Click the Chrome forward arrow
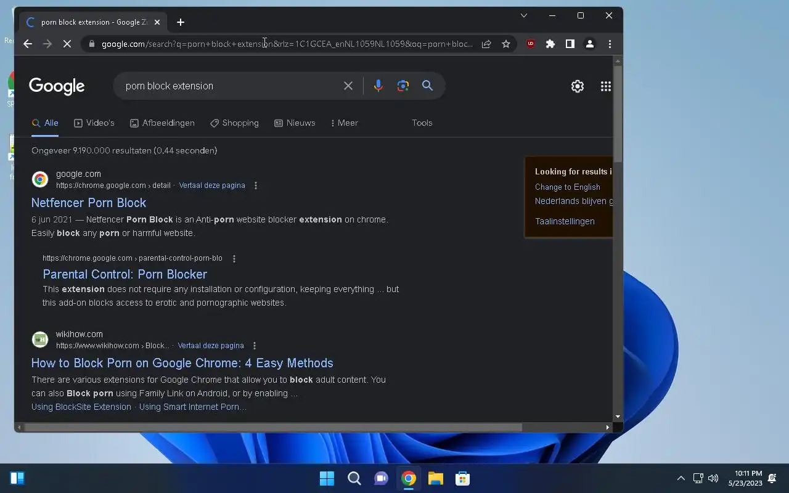The height and width of the screenshot is (493, 789). [x=47, y=44]
